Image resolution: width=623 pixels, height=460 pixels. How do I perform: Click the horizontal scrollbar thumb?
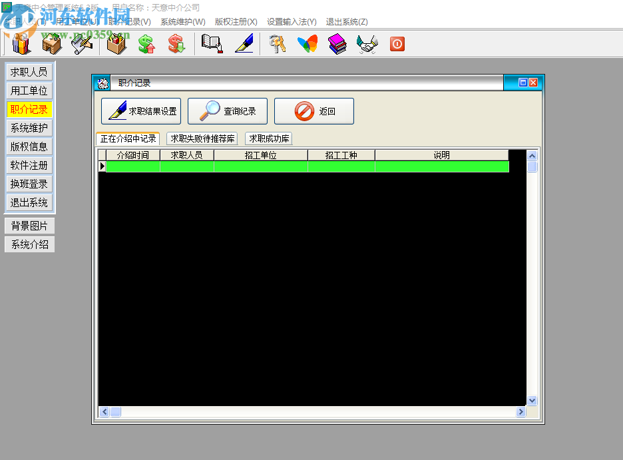[x=116, y=412]
